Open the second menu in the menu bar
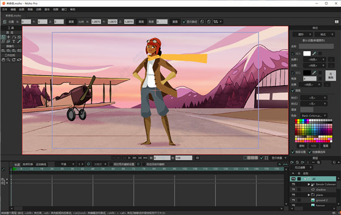The height and width of the screenshot is (215, 341). [x=13, y=9]
